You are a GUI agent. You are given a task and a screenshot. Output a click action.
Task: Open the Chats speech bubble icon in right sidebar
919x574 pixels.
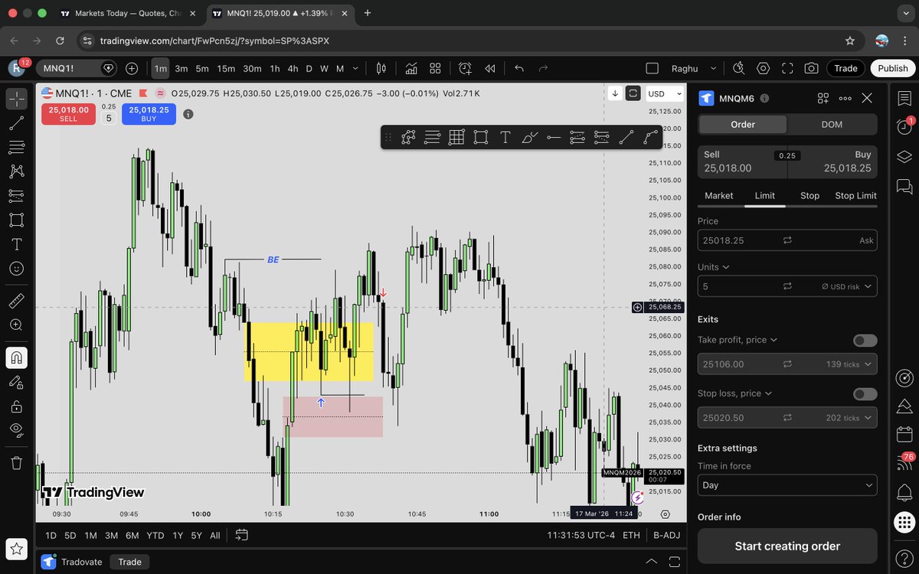pos(904,186)
